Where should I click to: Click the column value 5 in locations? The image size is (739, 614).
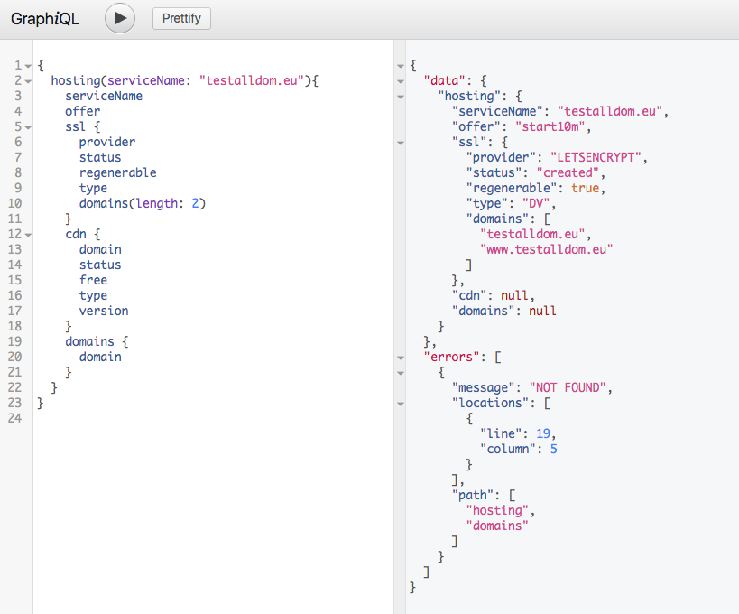tap(553, 449)
